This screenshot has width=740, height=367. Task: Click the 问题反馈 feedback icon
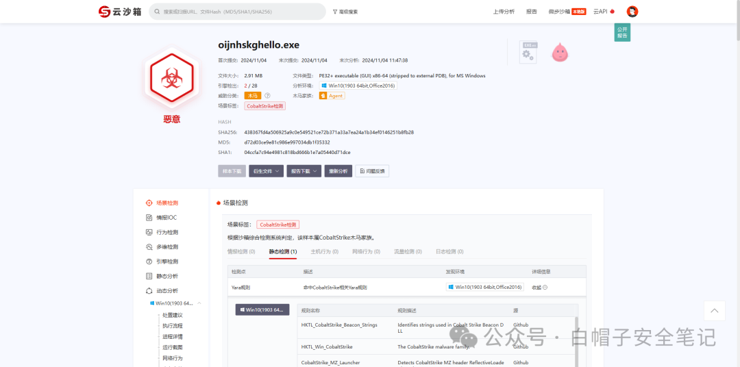[362, 170]
